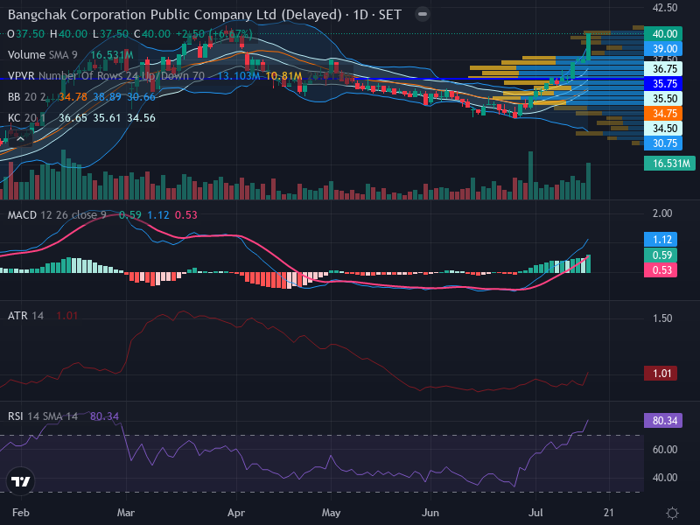This screenshot has width=700, height=525.
Task: Click the 34.50 price axis label
Action: coord(663,129)
